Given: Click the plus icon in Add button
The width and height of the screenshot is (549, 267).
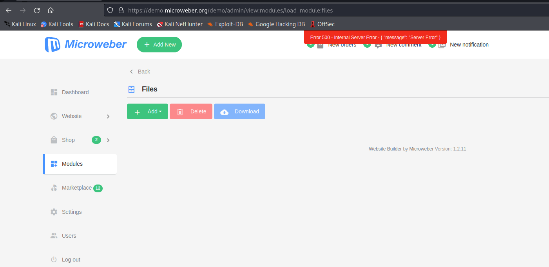Looking at the screenshot, I should point(137,112).
